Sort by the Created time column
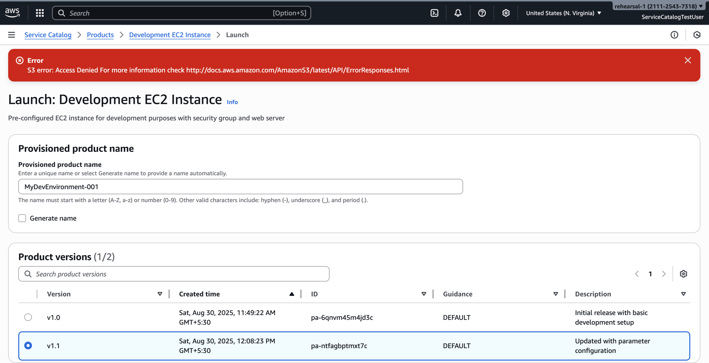The height and width of the screenshot is (363, 709). (x=199, y=294)
